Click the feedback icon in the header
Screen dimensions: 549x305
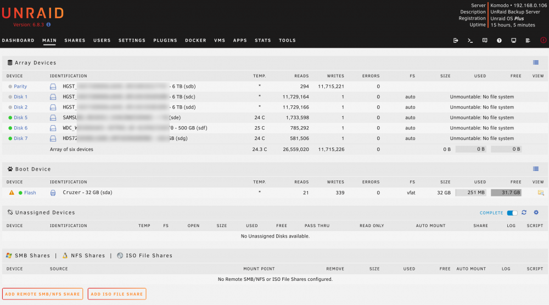(485, 41)
